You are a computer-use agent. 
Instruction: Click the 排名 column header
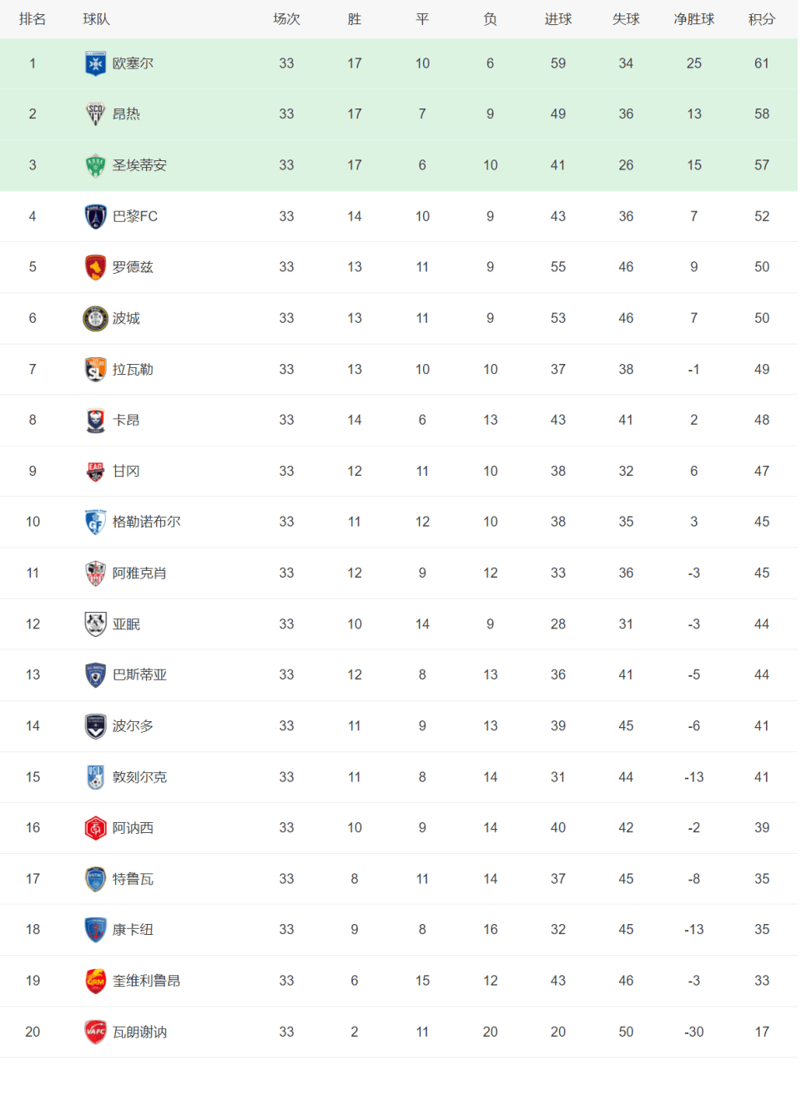click(33, 19)
